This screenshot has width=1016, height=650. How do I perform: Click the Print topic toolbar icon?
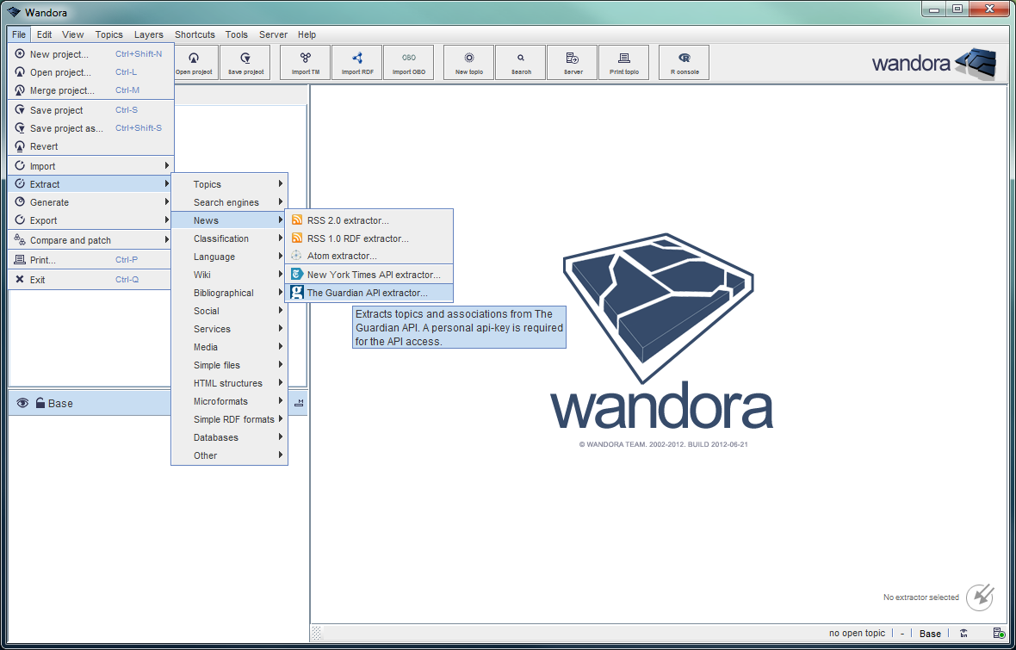[623, 62]
